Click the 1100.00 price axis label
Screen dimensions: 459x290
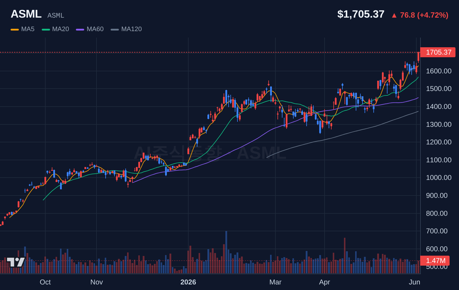point(439,160)
